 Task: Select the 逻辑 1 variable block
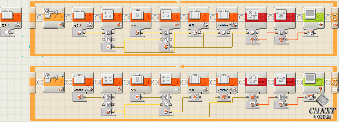click(11, 17)
